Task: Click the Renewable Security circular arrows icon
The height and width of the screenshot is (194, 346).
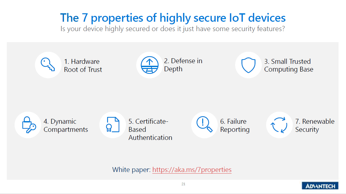Action: point(279,125)
